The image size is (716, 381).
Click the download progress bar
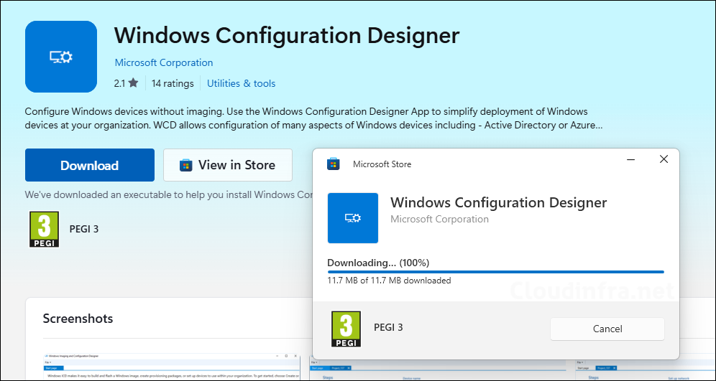pyautogui.click(x=495, y=272)
